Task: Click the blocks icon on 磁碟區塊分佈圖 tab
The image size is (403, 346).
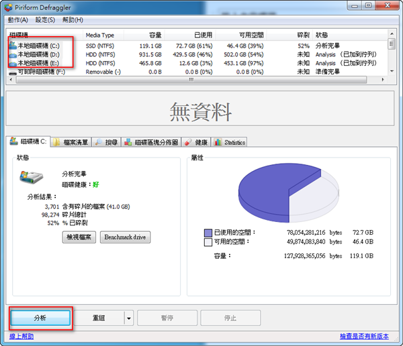Action: pyautogui.click(x=128, y=142)
